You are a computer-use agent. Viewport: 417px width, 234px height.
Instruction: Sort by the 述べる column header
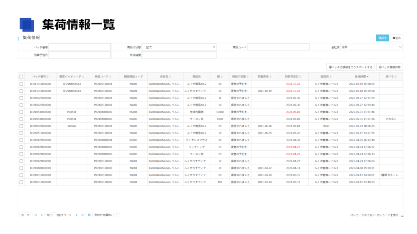click(x=391, y=76)
